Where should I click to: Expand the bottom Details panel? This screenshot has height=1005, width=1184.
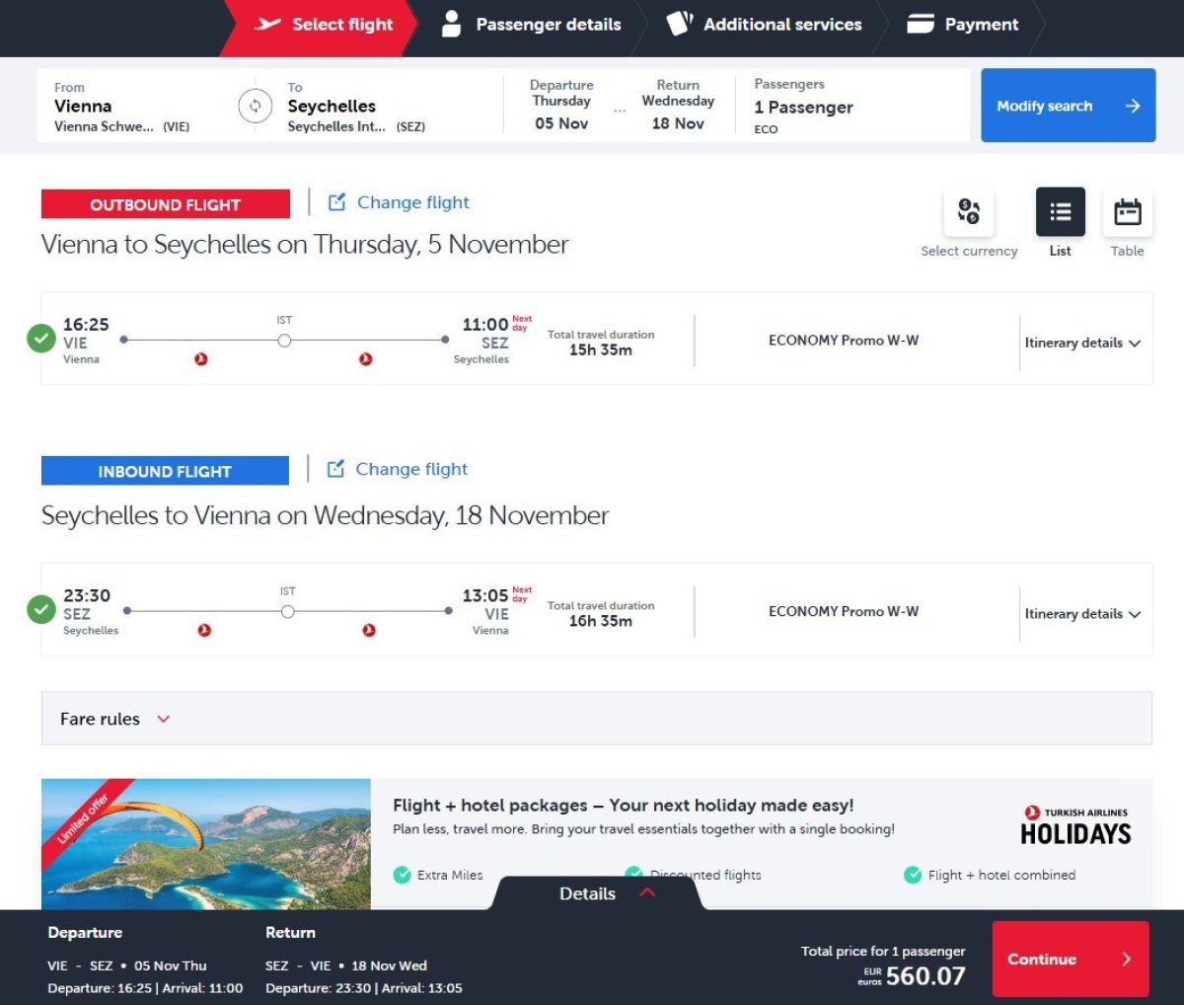pos(604,893)
